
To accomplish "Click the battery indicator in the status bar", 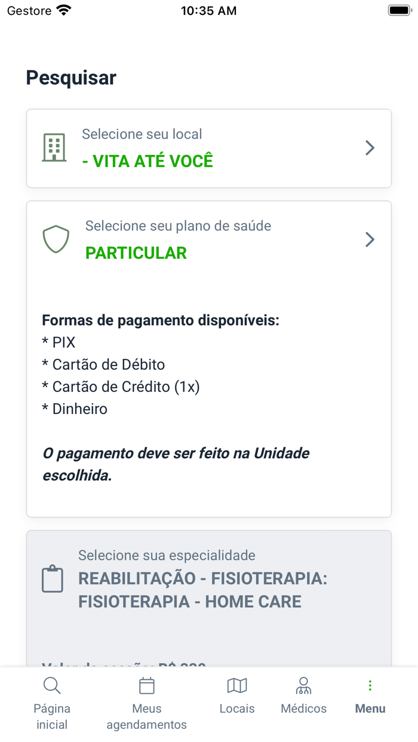I will (399, 9).
